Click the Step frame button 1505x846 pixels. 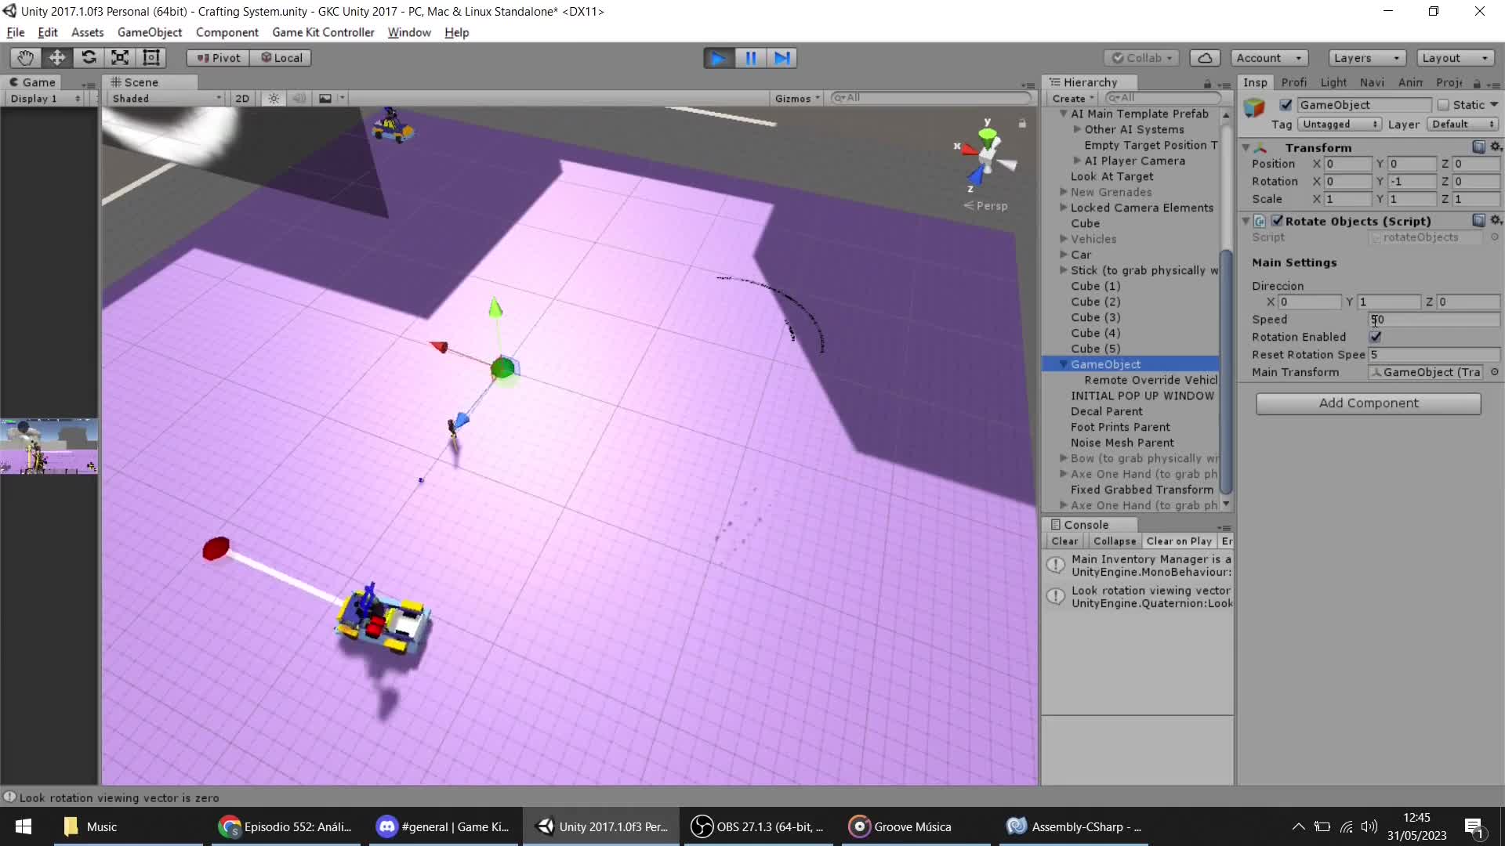click(x=782, y=58)
